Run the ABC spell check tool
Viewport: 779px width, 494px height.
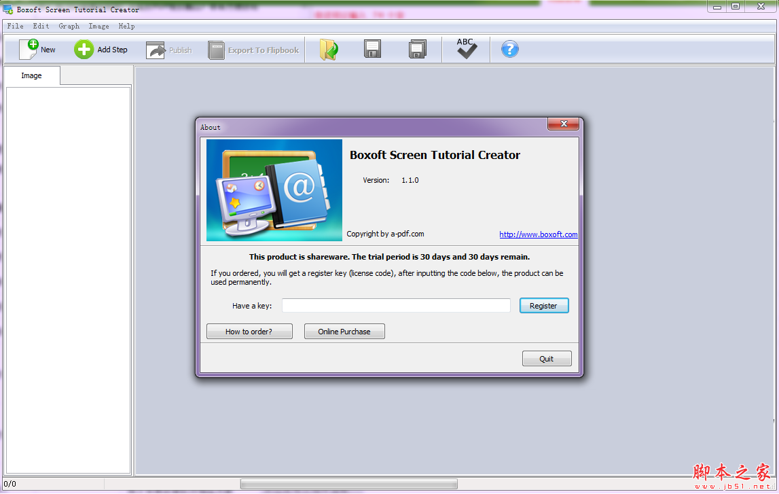click(467, 49)
